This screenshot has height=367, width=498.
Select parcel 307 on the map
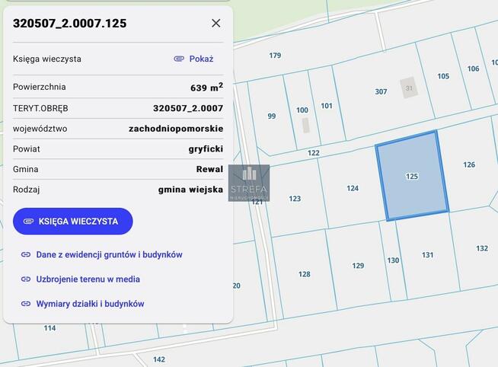pos(381,91)
